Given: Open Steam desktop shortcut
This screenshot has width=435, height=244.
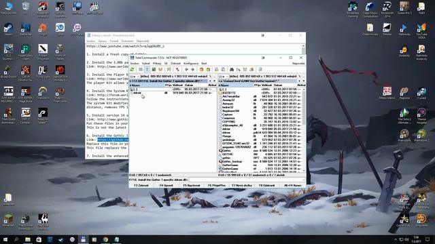Looking at the screenshot, I should (8, 29).
